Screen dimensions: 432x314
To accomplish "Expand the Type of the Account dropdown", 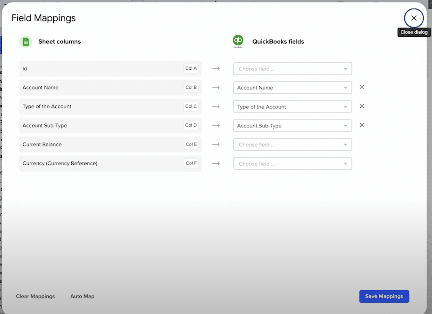I will (292, 107).
